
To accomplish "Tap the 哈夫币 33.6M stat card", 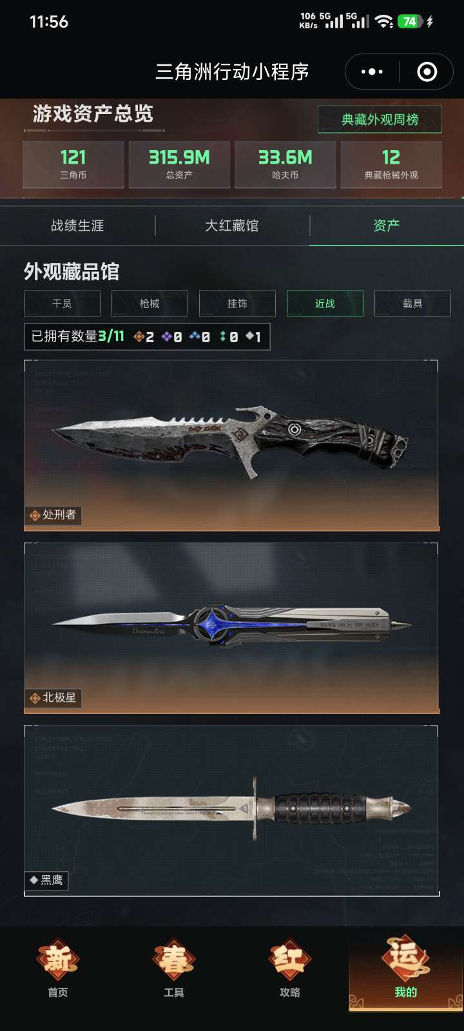I will (x=285, y=165).
